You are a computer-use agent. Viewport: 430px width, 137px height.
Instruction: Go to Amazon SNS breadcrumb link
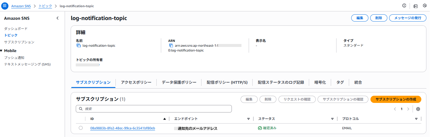click(x=21, y=6)
